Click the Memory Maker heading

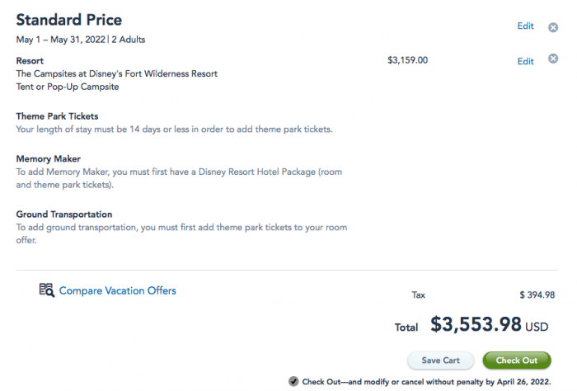click(48, 159)
